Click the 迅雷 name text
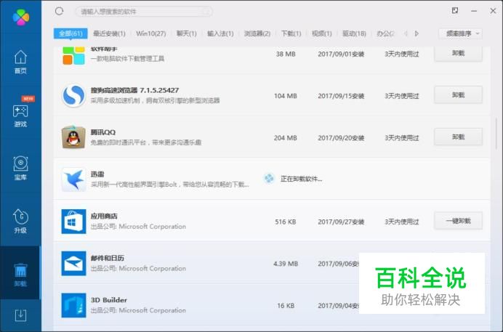 [97, 174]
